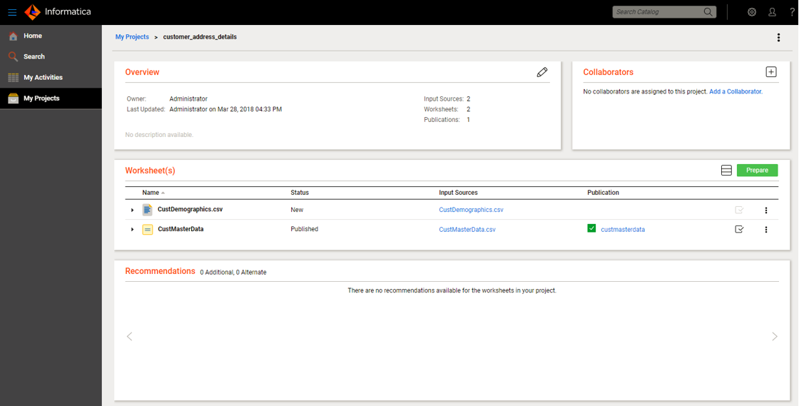The width and height of the screenshot is (799, 406).
Task: Edit the Overview with the pencil icon
Action: pyautogui.click(x=542, y=72)
